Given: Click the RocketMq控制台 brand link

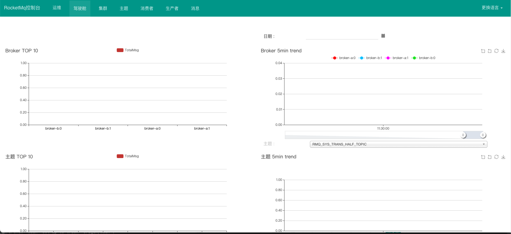Looking at the screenshot, I should point(22,8).
